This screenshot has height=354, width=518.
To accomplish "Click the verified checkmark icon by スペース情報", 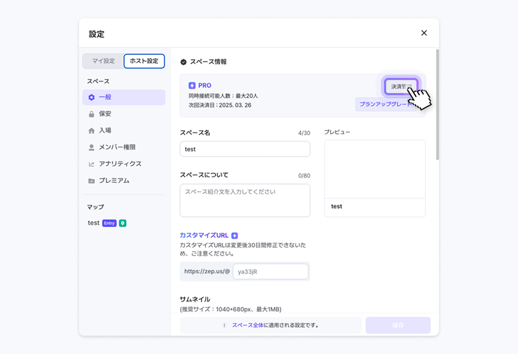I will [x=184, y=62].
